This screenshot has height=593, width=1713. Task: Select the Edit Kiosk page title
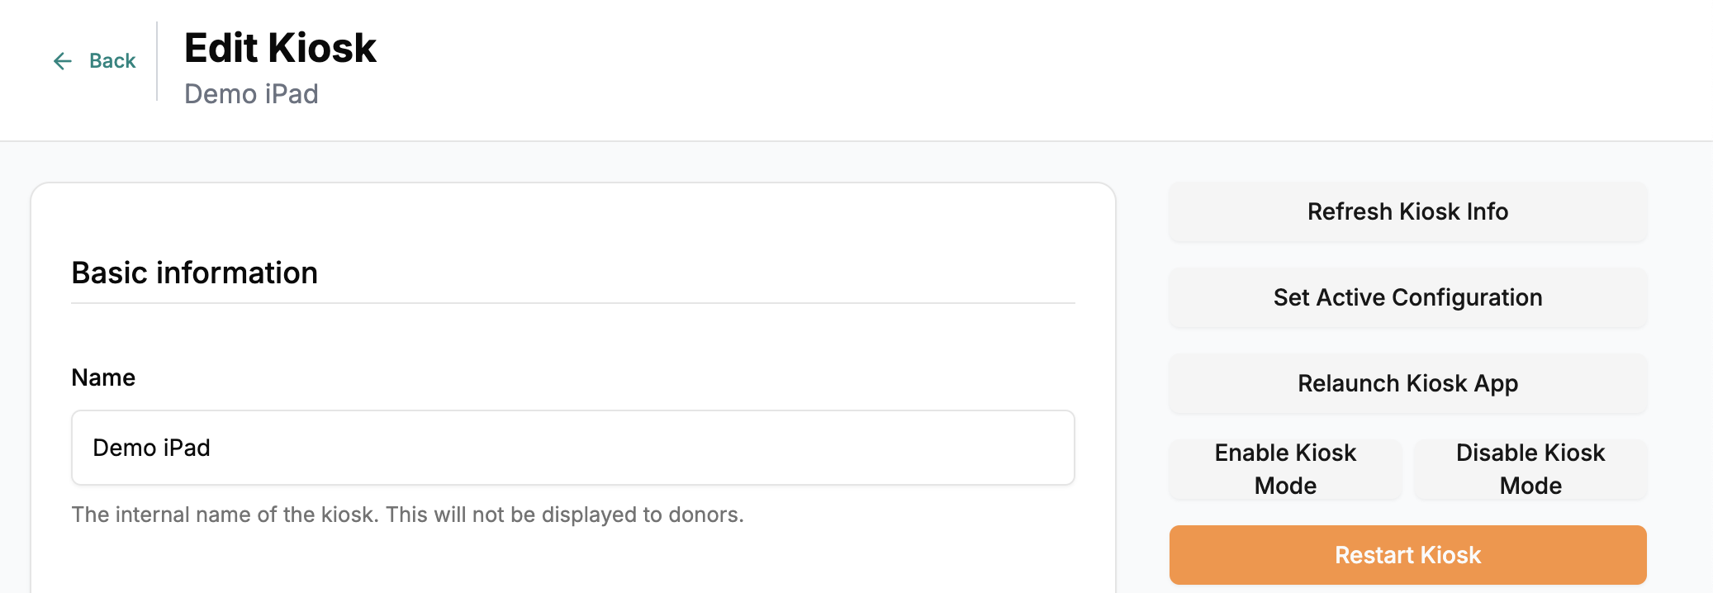[280, 48]
